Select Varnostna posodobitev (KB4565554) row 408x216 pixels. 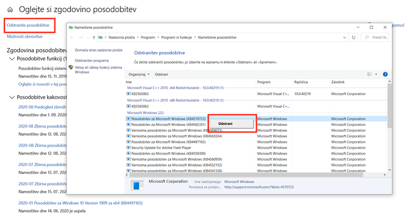click(256, 136)
